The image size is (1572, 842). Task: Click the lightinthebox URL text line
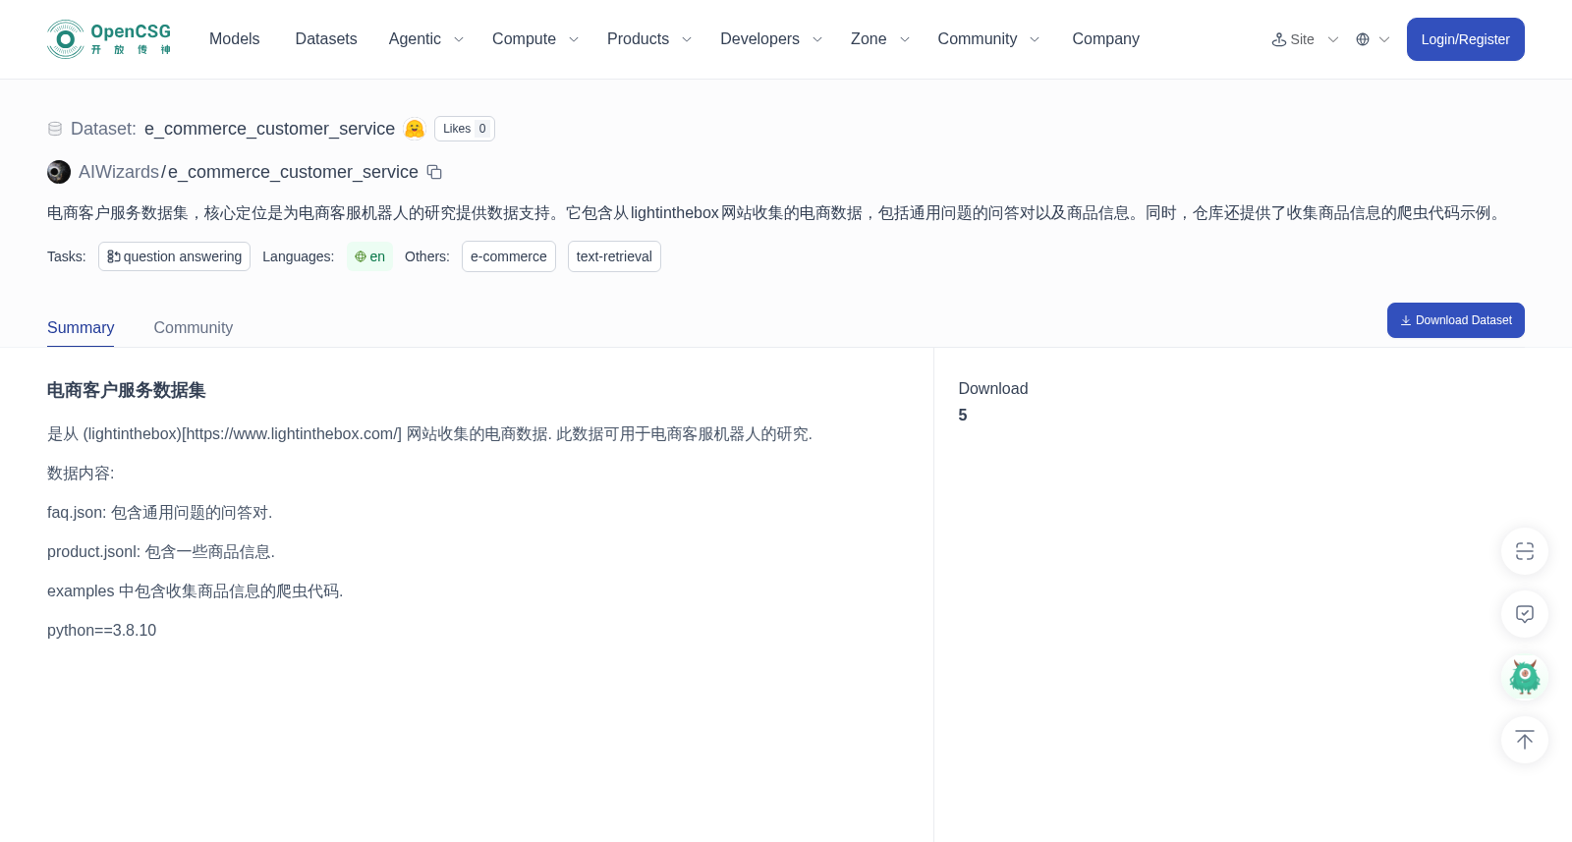(x=429, y=434)
